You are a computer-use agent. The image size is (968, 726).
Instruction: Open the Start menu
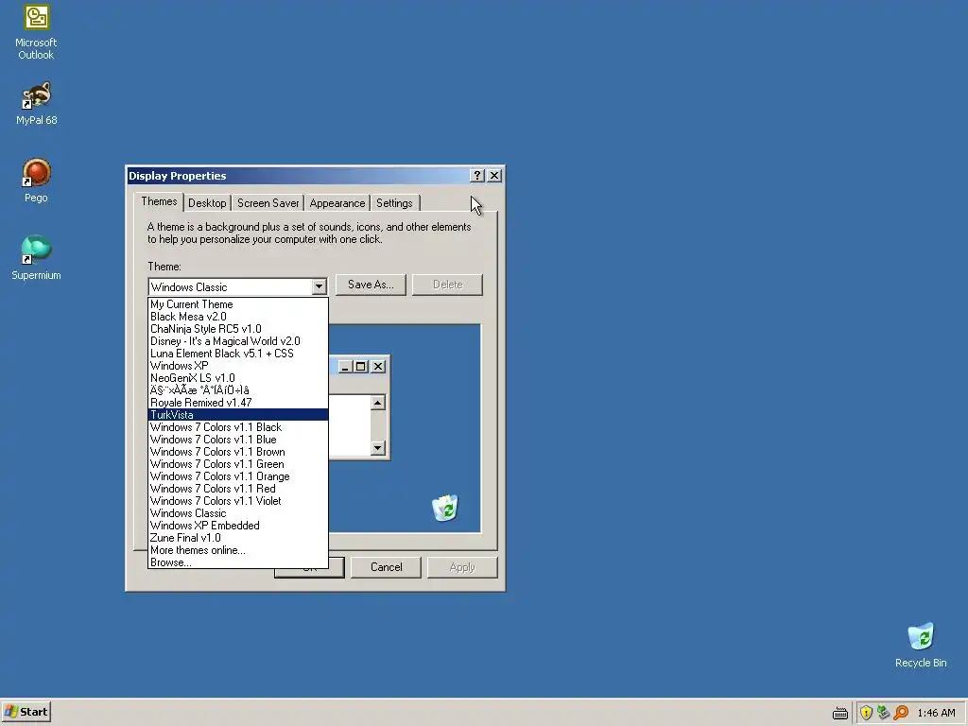tap(26, 712)
